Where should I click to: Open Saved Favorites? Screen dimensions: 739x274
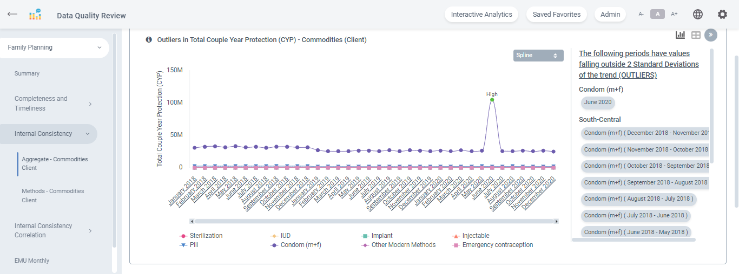pos(557,15)
